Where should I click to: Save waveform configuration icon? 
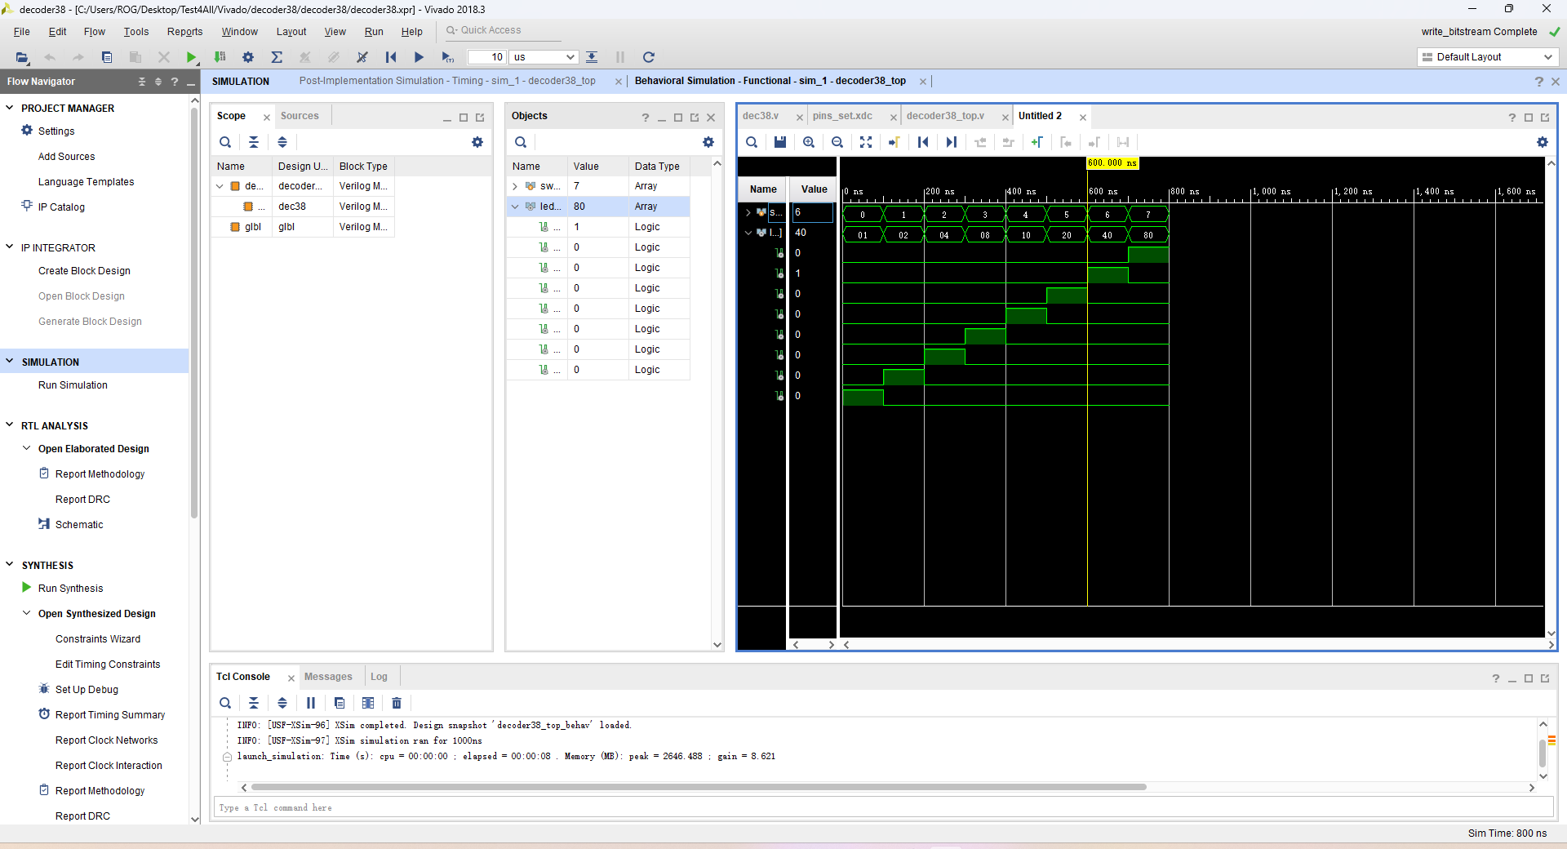pos(780,142)
